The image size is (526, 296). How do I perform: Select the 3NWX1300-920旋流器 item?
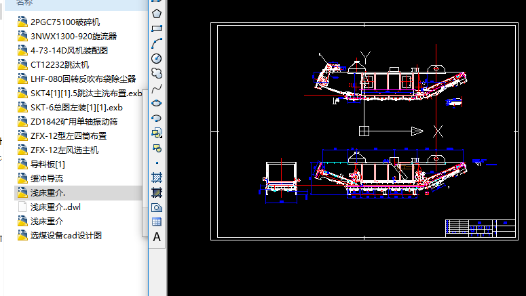(x=67, y=36)
